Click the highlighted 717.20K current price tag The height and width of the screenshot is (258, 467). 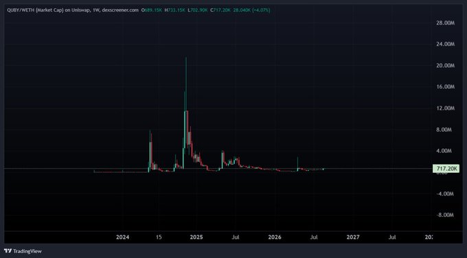point(446,169)
